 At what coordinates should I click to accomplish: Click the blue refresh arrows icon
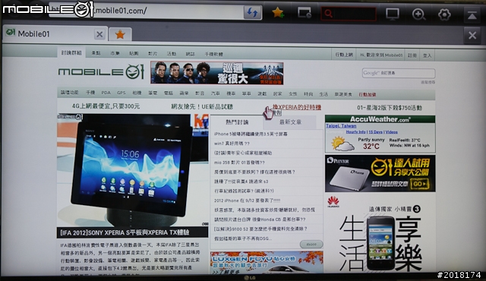coord(252,12)
